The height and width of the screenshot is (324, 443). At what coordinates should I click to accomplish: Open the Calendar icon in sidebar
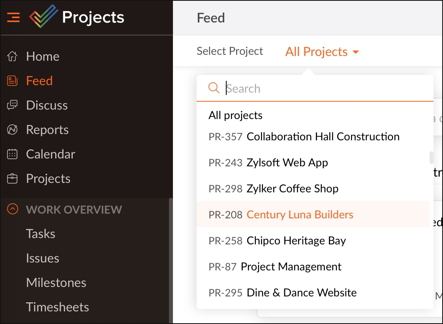[13, 154]
